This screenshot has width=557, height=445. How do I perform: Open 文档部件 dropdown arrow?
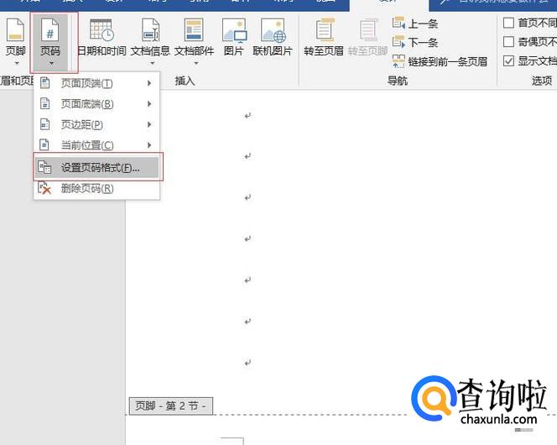[196, 64]
